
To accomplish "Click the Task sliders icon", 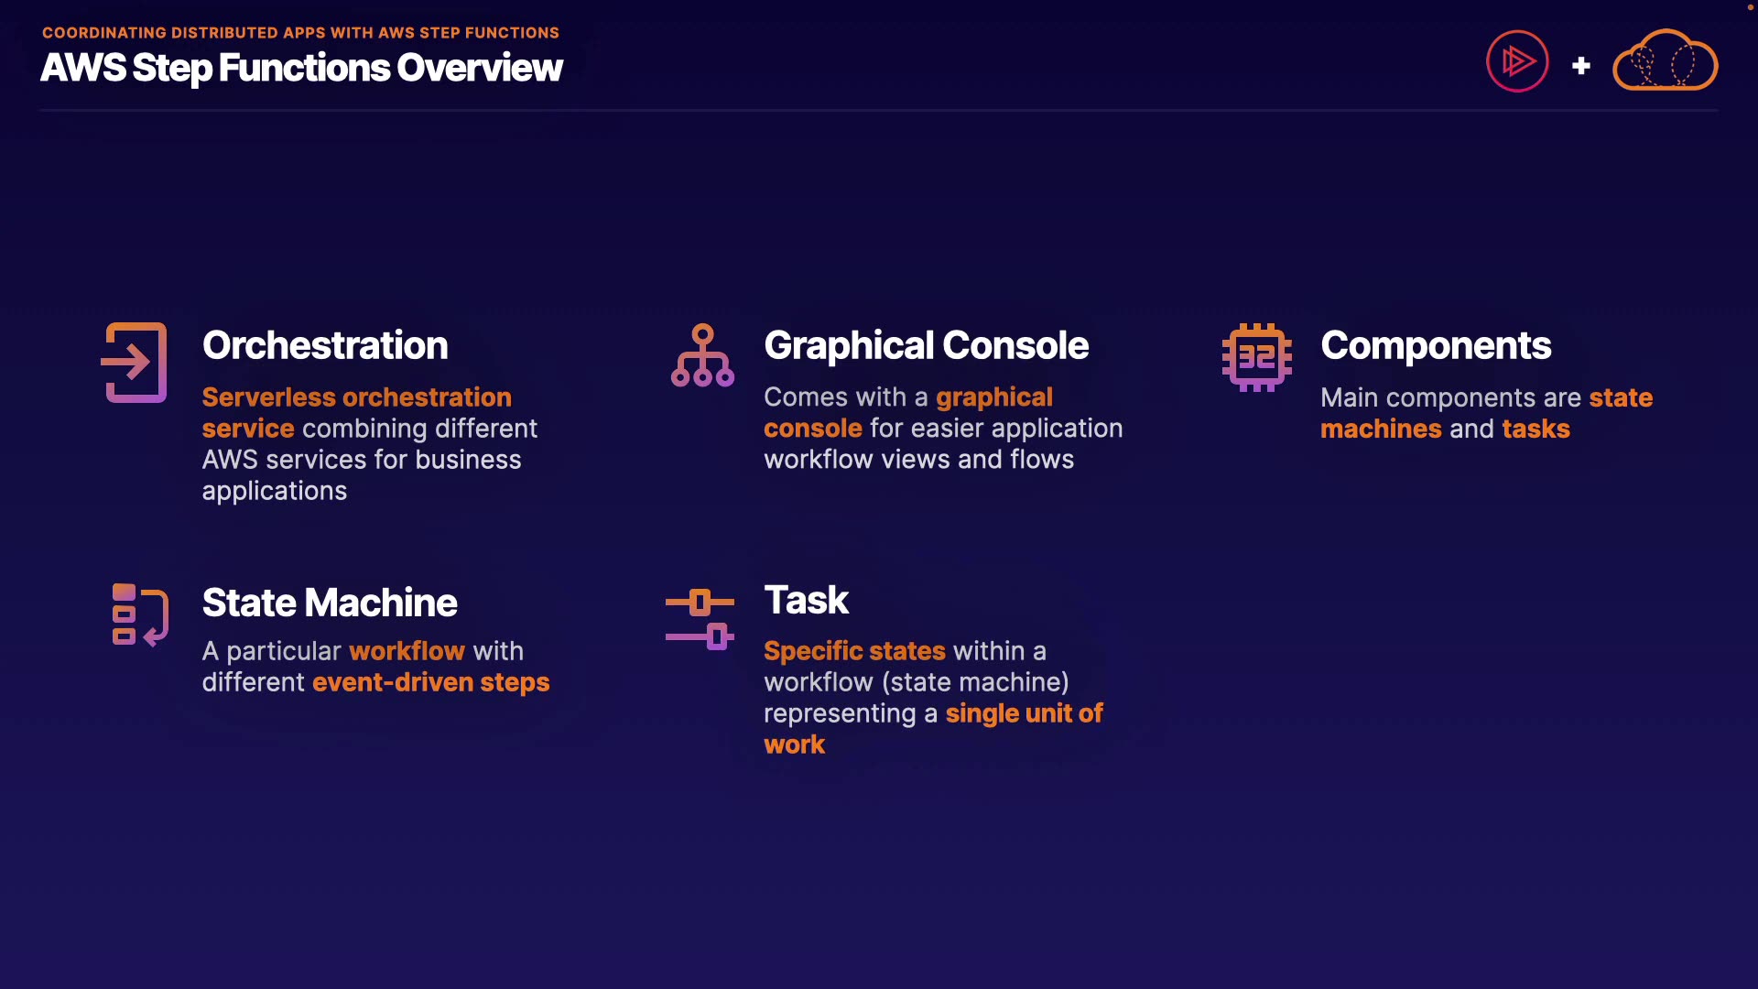I will 700,619.
